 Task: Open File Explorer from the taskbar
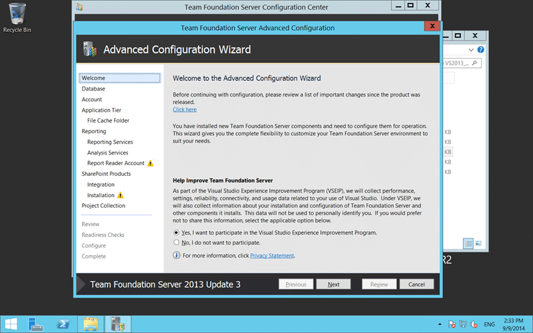tap(91, 324)
